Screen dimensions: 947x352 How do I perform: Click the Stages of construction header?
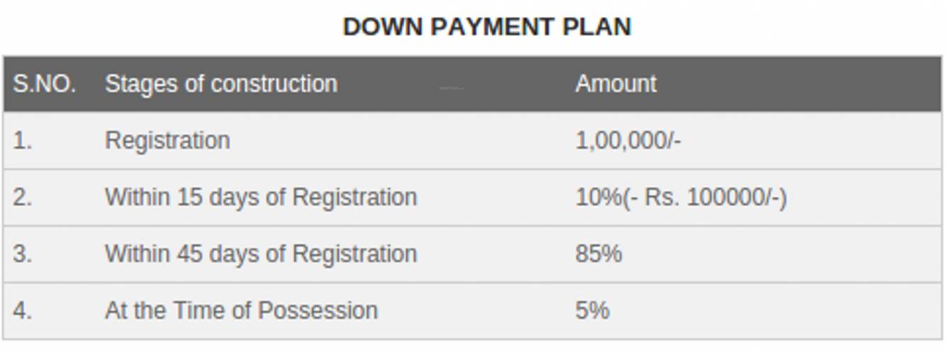point(220,84)
